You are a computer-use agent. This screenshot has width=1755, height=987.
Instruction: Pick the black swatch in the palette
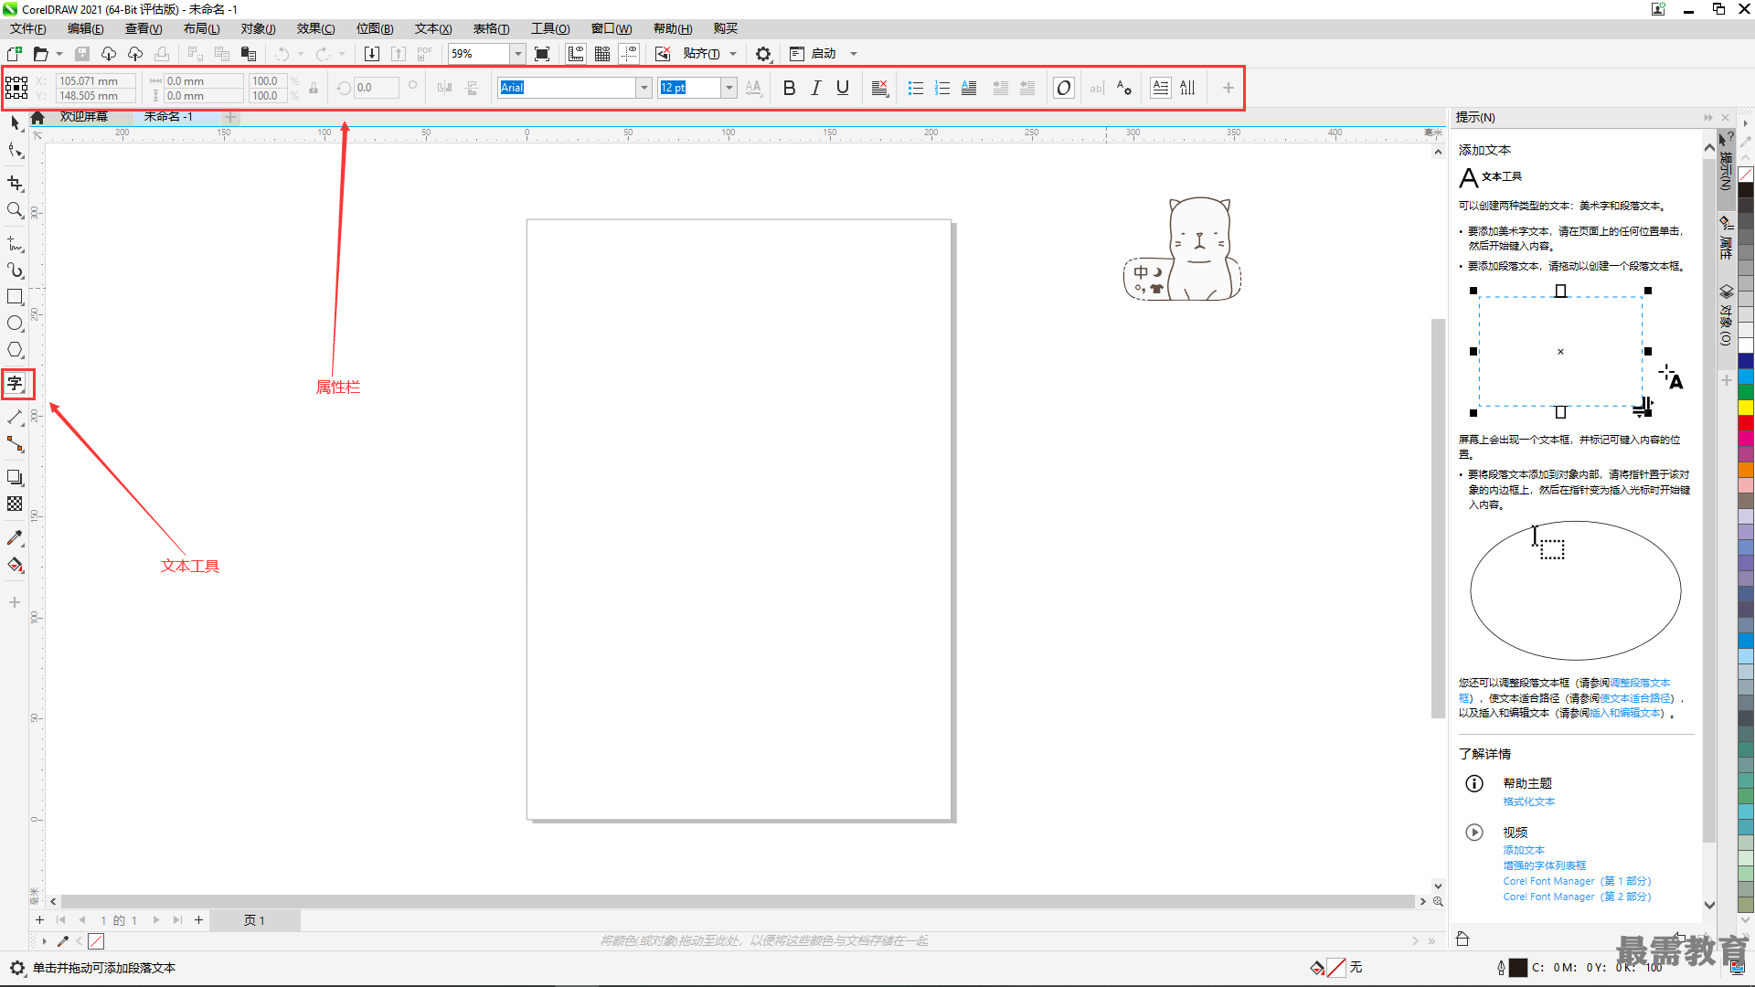point(1745,190)
